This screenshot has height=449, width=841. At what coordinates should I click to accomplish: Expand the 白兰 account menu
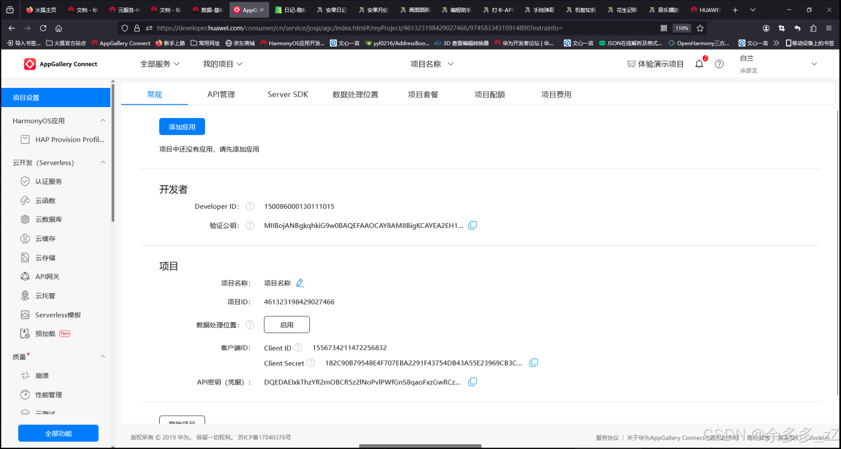(x=814, y=64)
